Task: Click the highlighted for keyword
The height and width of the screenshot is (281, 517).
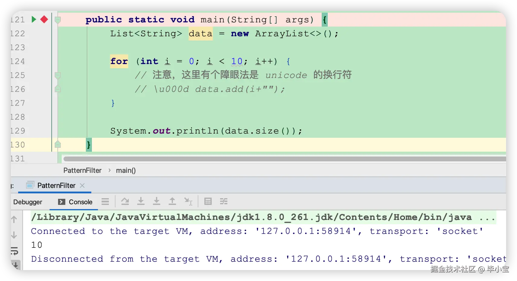Action: [119, 61]
